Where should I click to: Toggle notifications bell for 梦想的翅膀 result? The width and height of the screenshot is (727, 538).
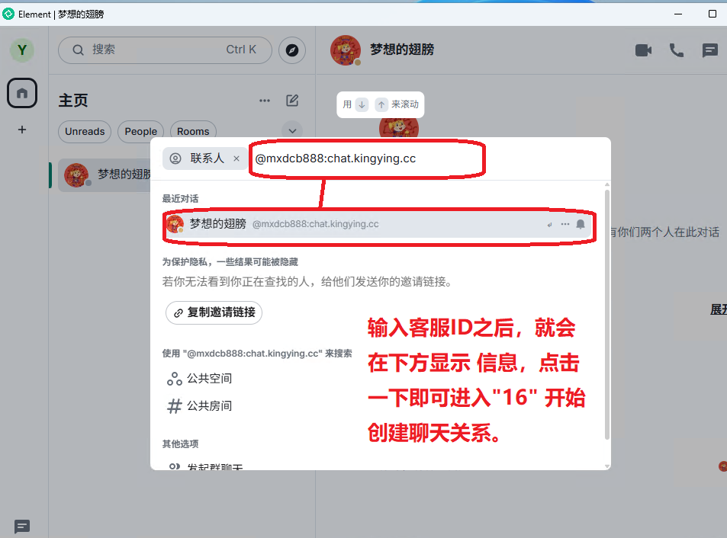pyautogui.click(x=580, y=224)
